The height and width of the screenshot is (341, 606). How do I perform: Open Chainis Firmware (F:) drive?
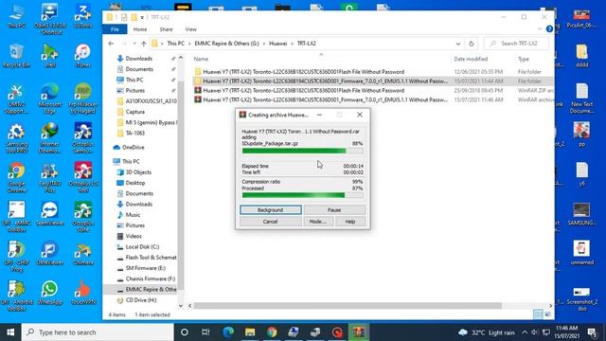150,278
